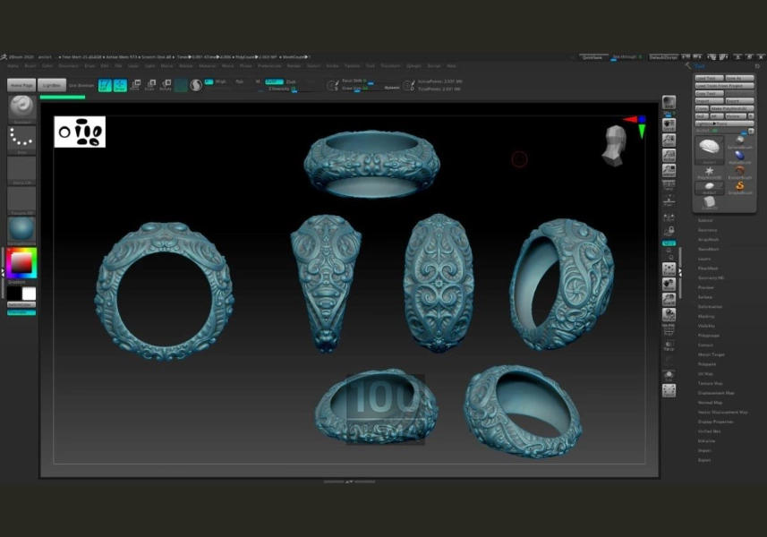The width and height of the screenshot is (767, 537).
Task: Click the LightBox button
Action: (52, 85)
